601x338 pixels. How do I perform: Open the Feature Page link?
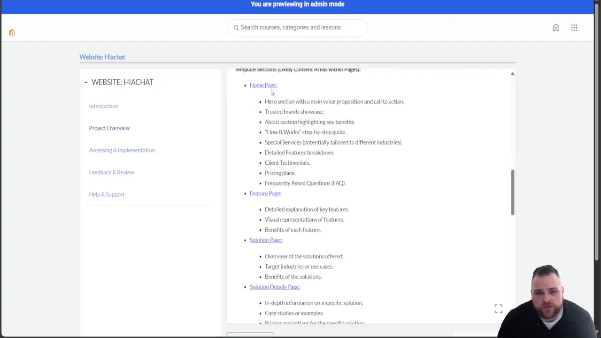265,193
